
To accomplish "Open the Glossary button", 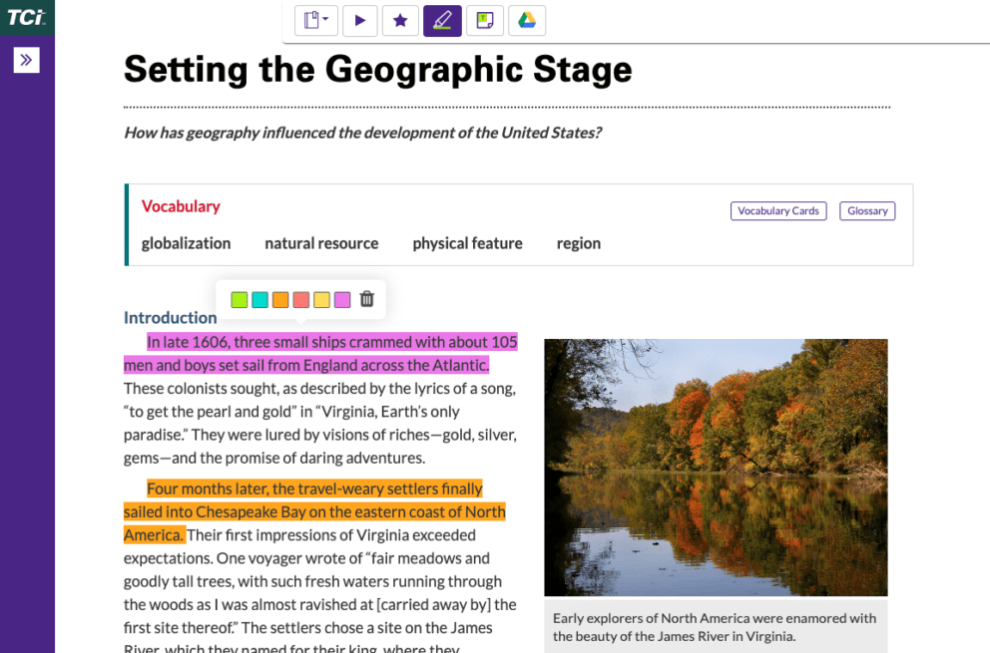I will [x=867, y=211].
